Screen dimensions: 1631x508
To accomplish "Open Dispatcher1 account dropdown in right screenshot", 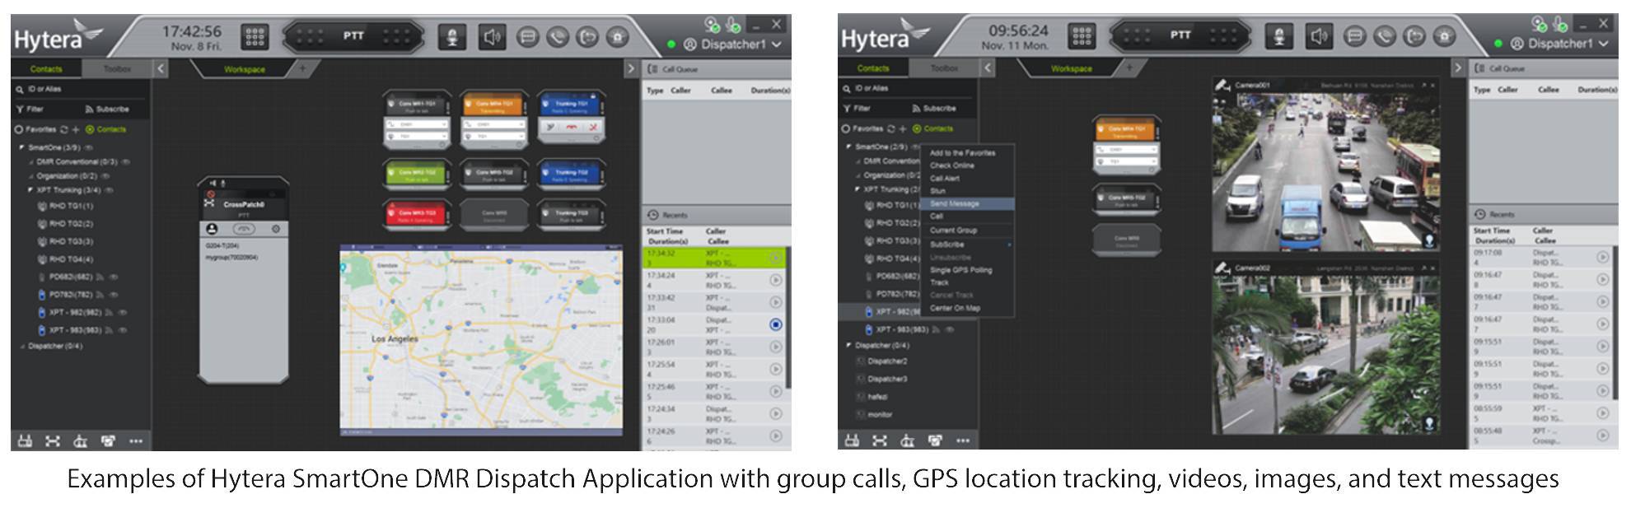I will pyautogui.click(x=1602, y=44).
